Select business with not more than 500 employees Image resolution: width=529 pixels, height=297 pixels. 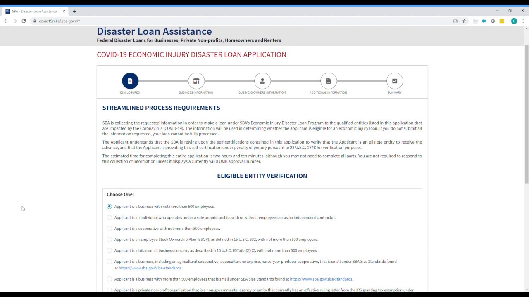[109, 206]
